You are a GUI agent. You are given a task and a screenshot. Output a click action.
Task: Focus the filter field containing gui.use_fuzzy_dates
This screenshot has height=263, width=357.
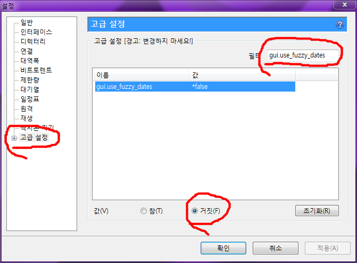(302, 55)
